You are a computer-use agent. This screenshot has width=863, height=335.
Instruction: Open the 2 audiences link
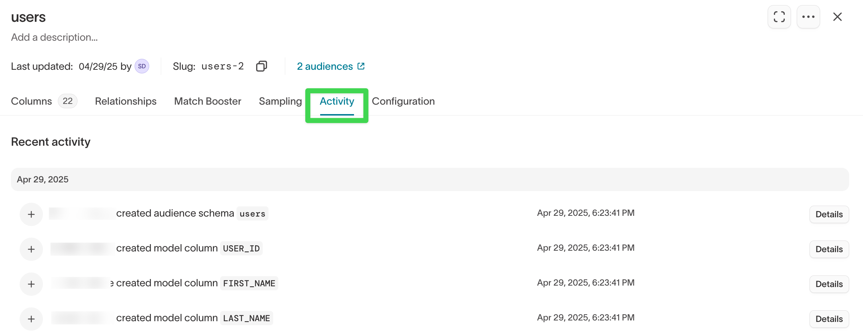point(330,66)
